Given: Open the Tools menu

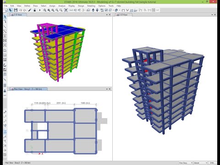Looking at the screenshot, I should (111, 6).
